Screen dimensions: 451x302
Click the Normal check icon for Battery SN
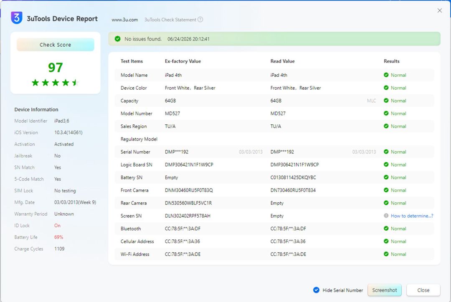coord(386,177)
